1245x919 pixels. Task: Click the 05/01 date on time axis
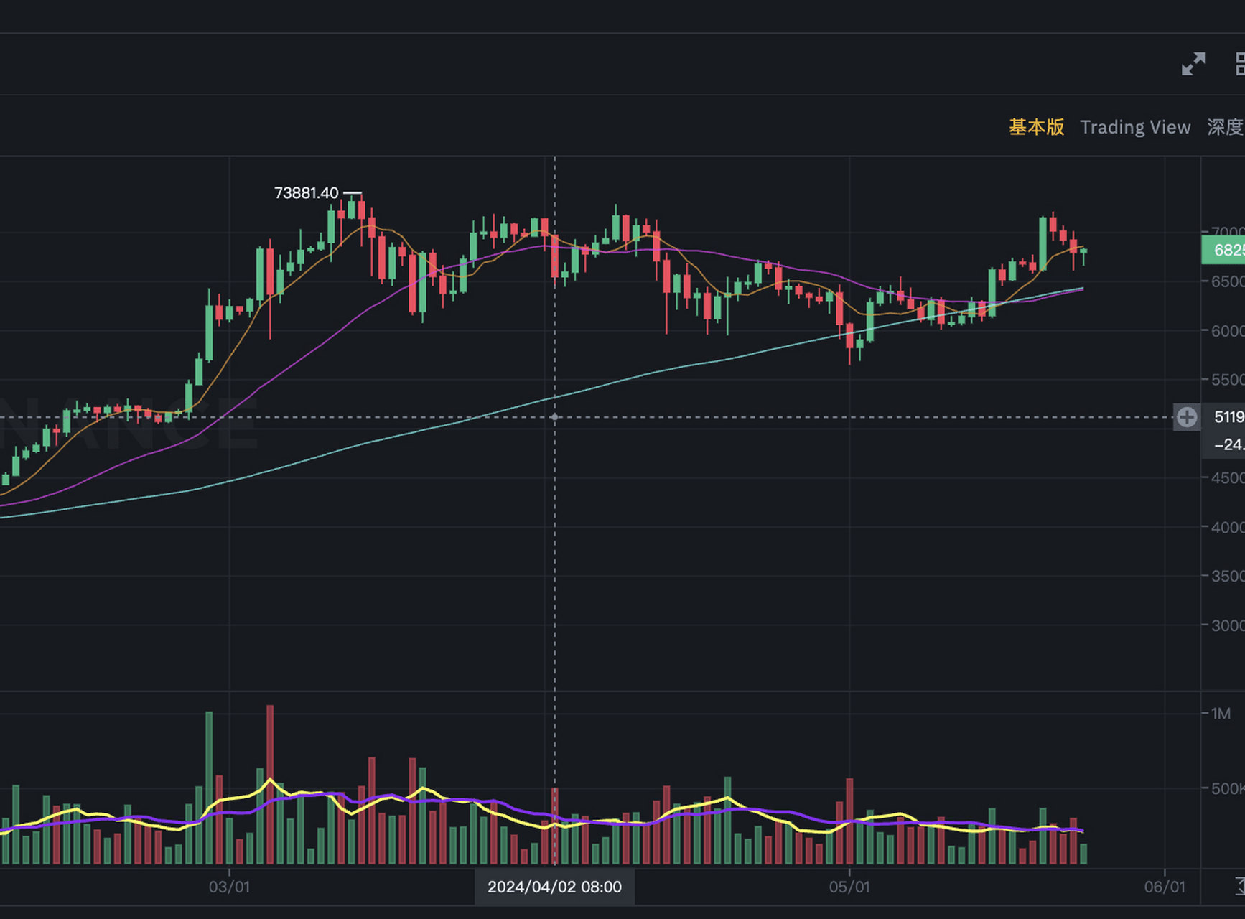pyautogui.click(x=849, y=887)
